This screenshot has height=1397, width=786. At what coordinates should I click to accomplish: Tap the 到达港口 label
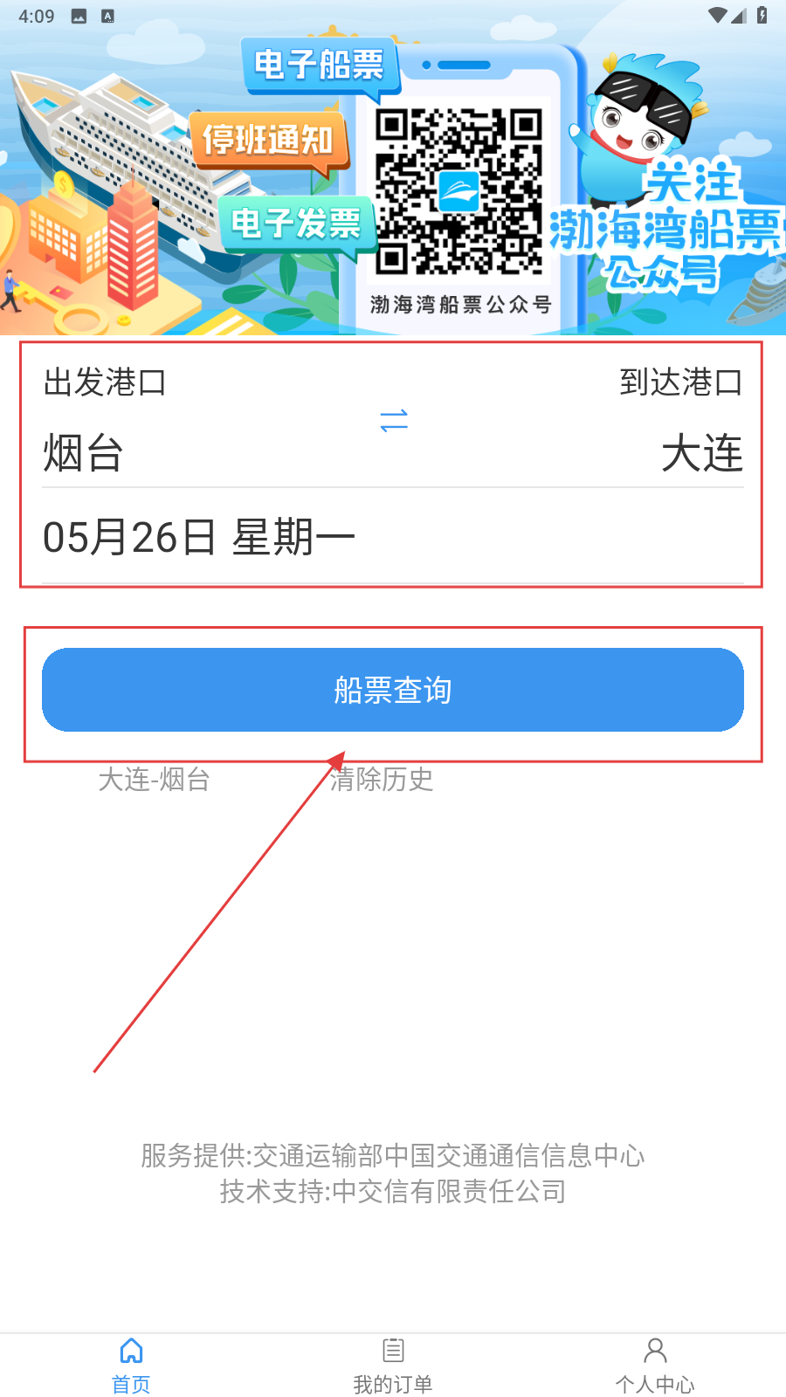(x=681, y=382)
